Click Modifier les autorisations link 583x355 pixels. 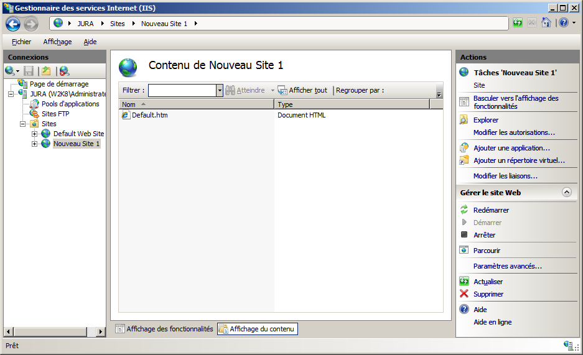pos(514,132)
